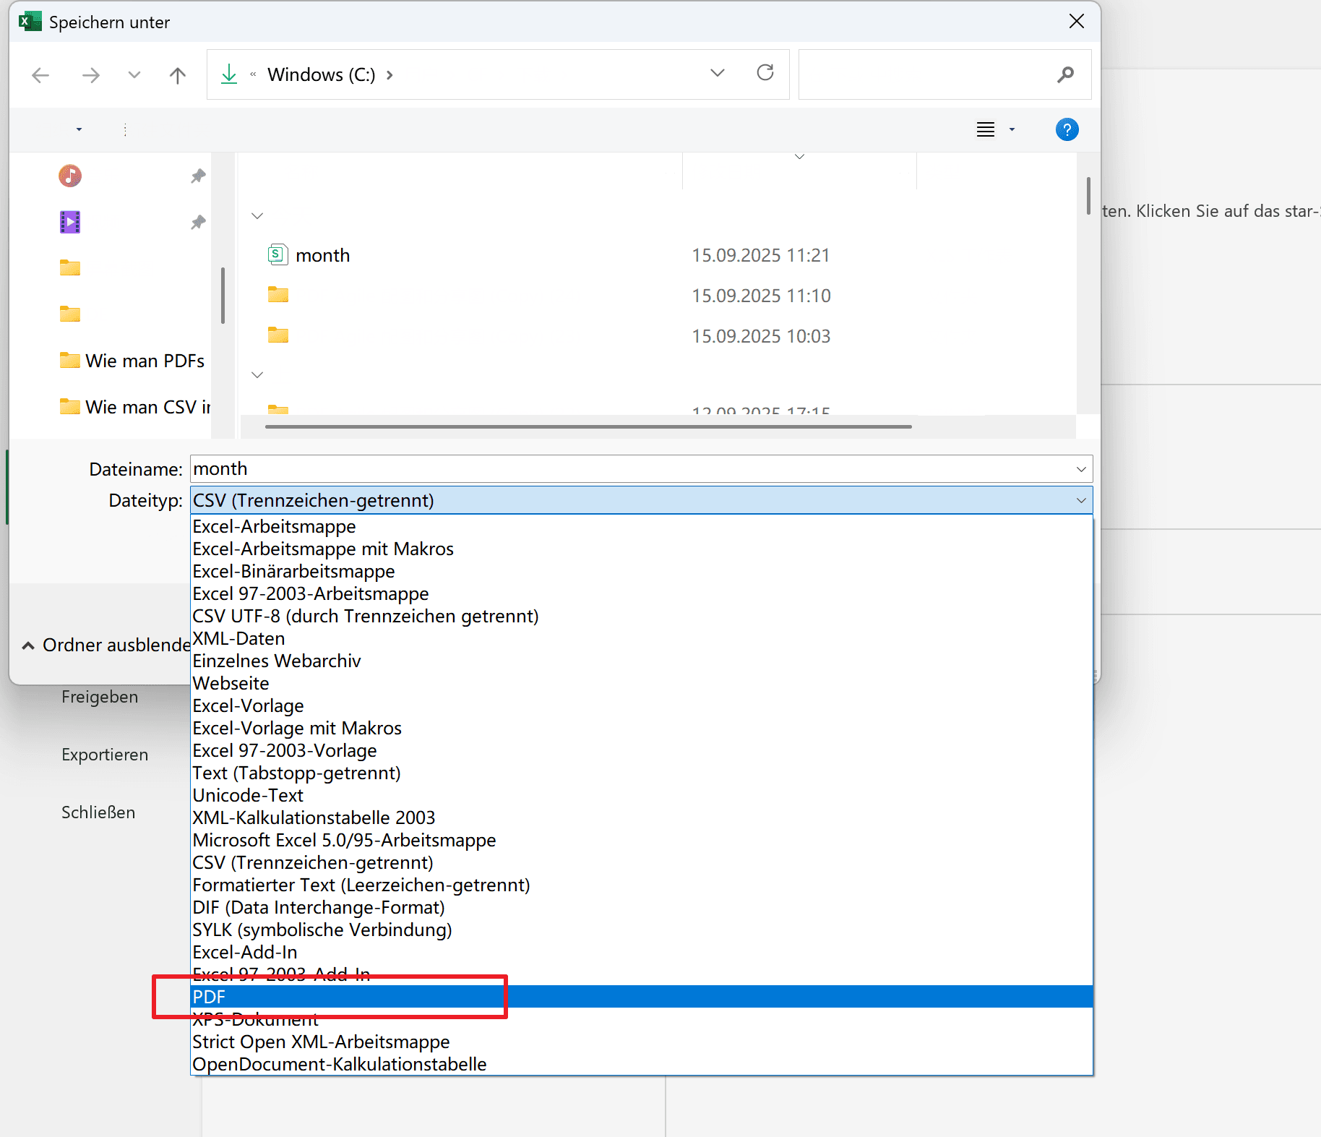Choose Excel-Arbeitsmappe mit Makros
Image resolution: width=1321 pixels, height=1137 pixels.
point(641,549)
